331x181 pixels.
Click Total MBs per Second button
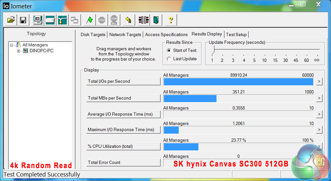coord(124,98)
